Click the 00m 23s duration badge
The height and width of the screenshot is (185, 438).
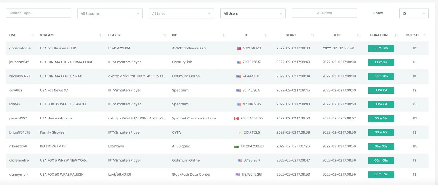coord(381,48)
